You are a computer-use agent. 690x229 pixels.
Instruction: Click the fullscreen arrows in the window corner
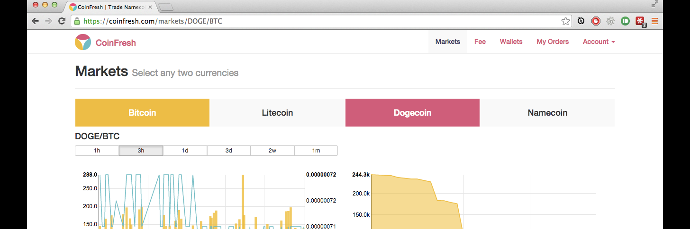654,4
